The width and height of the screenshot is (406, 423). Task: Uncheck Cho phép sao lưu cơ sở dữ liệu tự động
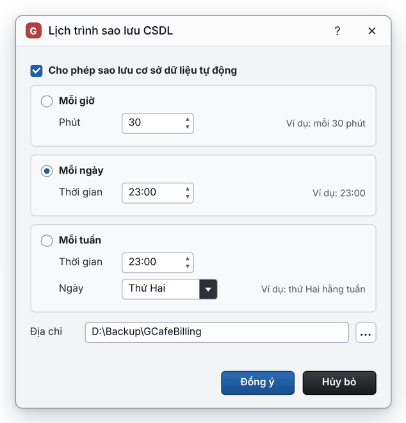(x=37, y=70)
